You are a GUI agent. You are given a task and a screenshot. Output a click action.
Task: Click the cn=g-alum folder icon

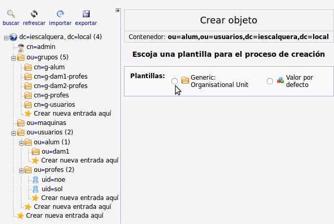click(28, 67)
